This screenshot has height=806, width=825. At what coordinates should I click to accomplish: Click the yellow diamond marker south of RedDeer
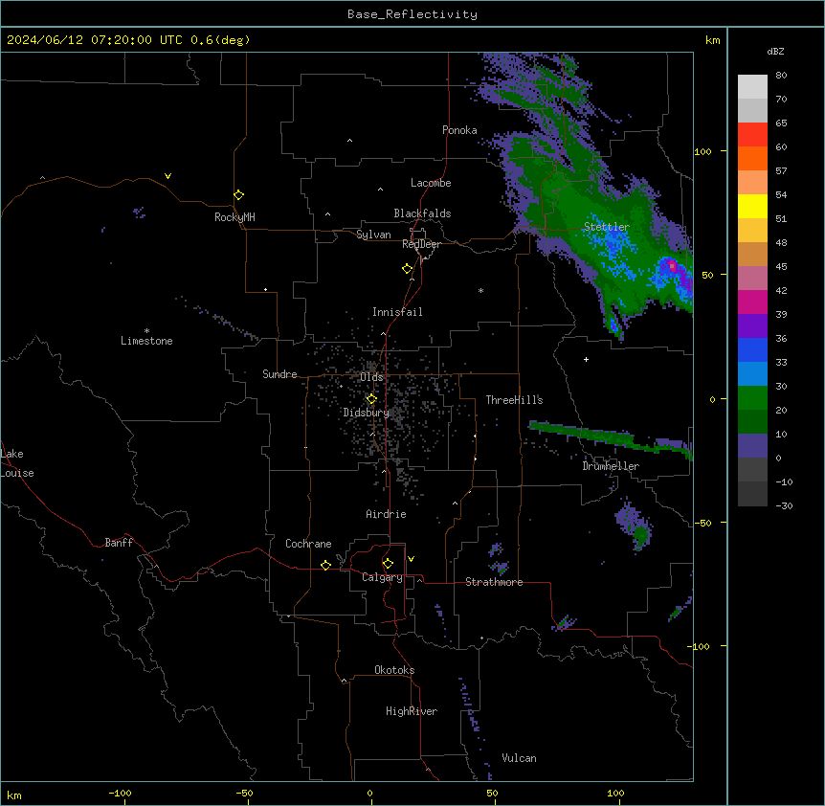coord(408,269)
